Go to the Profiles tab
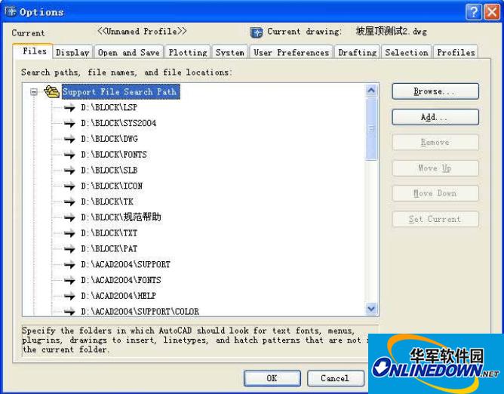The image size is (504, 394). (x=456, y=52)
